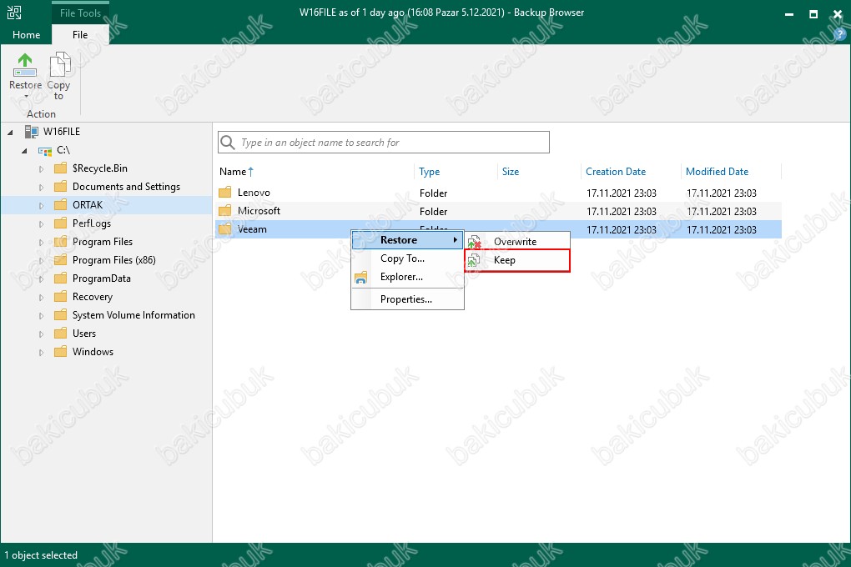Viewport: 851px width, 567px height.
Task: Choose Copy To... from context menu
Action: [x=407, y=258]
